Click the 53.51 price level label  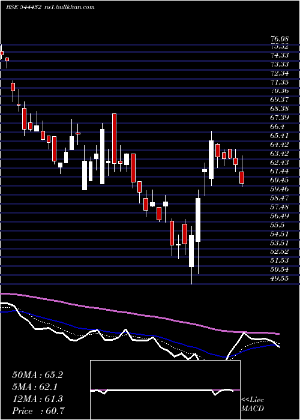click(280, 242)
